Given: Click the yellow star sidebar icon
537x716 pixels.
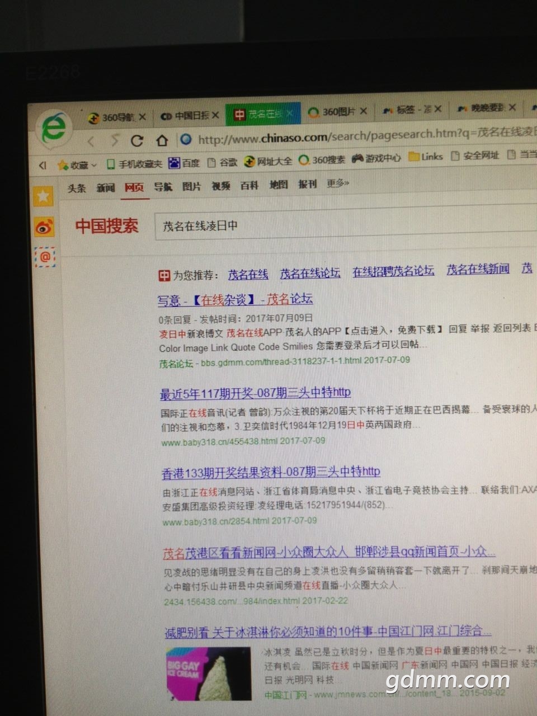Looking at the screenshot, I should pos(43,196).
